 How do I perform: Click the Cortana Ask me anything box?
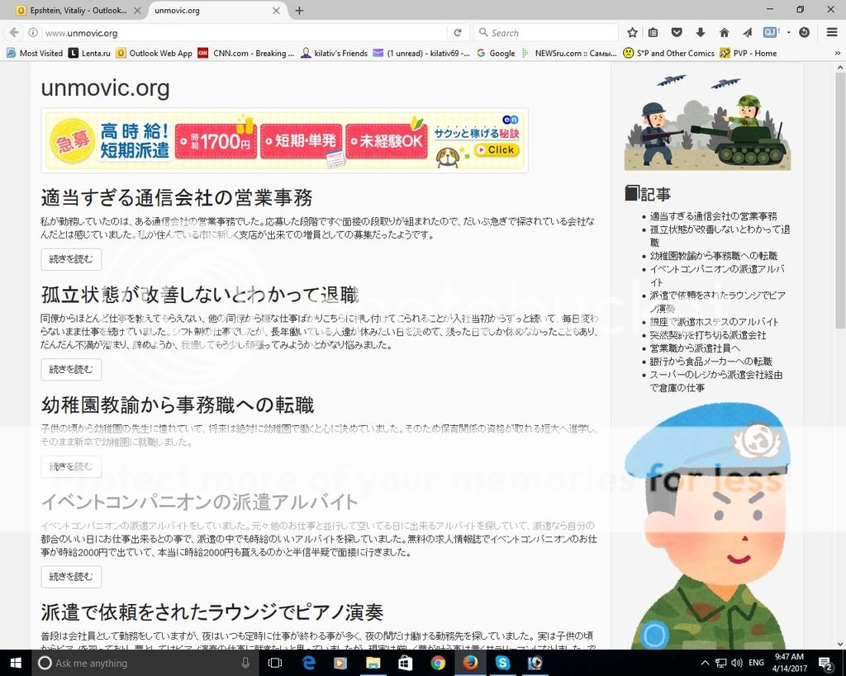(x=144, y=663)
